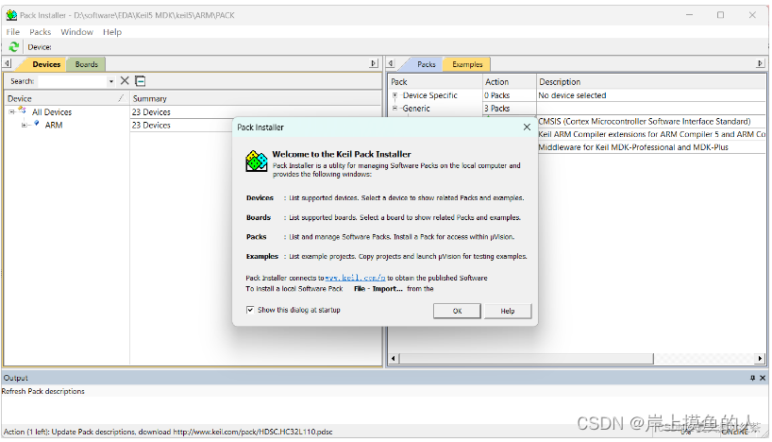Click the Keil Pack Installer logo in dialog
This screenshot has height=442, width=772.
[x=257, y=161]
